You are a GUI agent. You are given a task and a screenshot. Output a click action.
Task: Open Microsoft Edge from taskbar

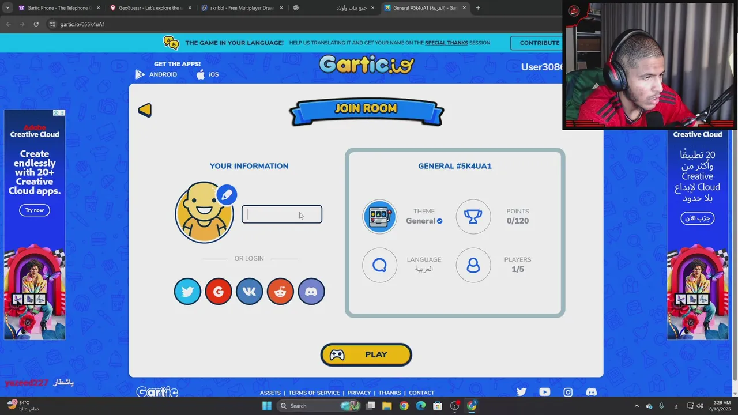click(x=421, y=406)
